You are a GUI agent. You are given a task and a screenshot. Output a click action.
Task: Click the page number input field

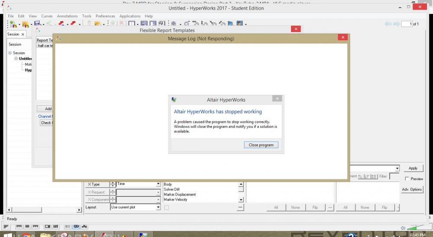pyautogui.click(x=407, y=24)
